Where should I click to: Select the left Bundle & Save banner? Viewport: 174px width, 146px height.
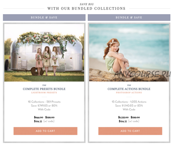click(44, 17)
